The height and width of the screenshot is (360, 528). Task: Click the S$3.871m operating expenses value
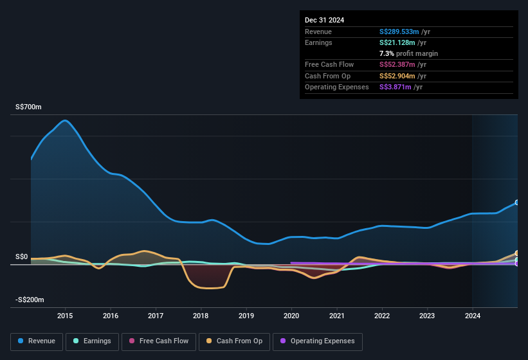(395, 87)
